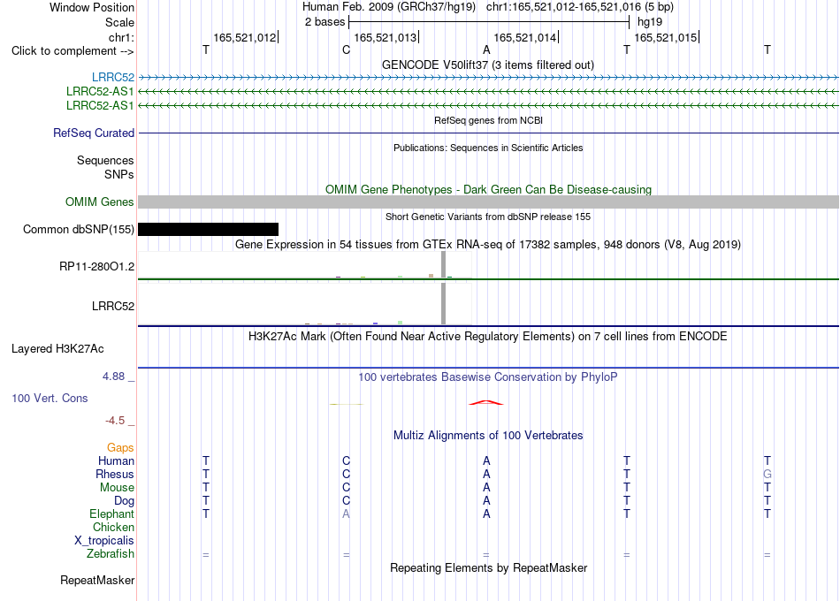Click the Window Position track label
This screenshot has height=601, width=840.
click(92, 7)
